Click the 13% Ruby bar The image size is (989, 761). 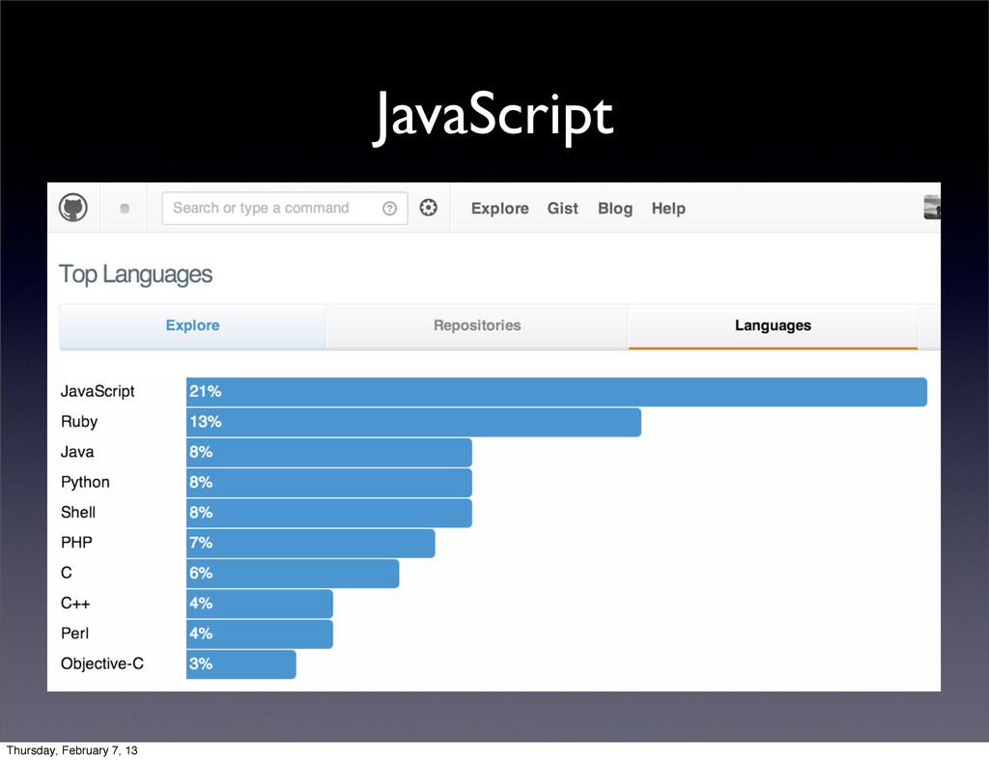pyautogui.click(x=413, y=422)
